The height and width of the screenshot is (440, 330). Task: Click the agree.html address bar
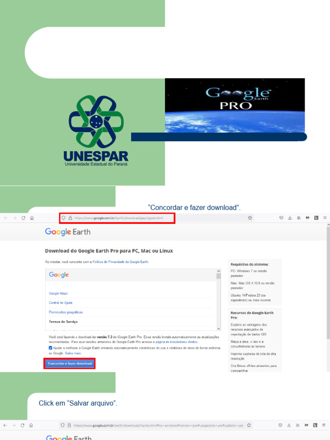click(156, 218)
